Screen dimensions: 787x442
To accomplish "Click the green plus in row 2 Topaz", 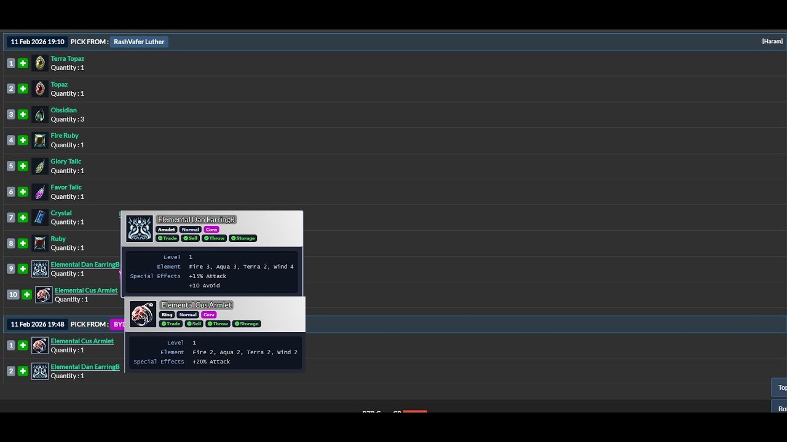I will [x=23, y=89].
